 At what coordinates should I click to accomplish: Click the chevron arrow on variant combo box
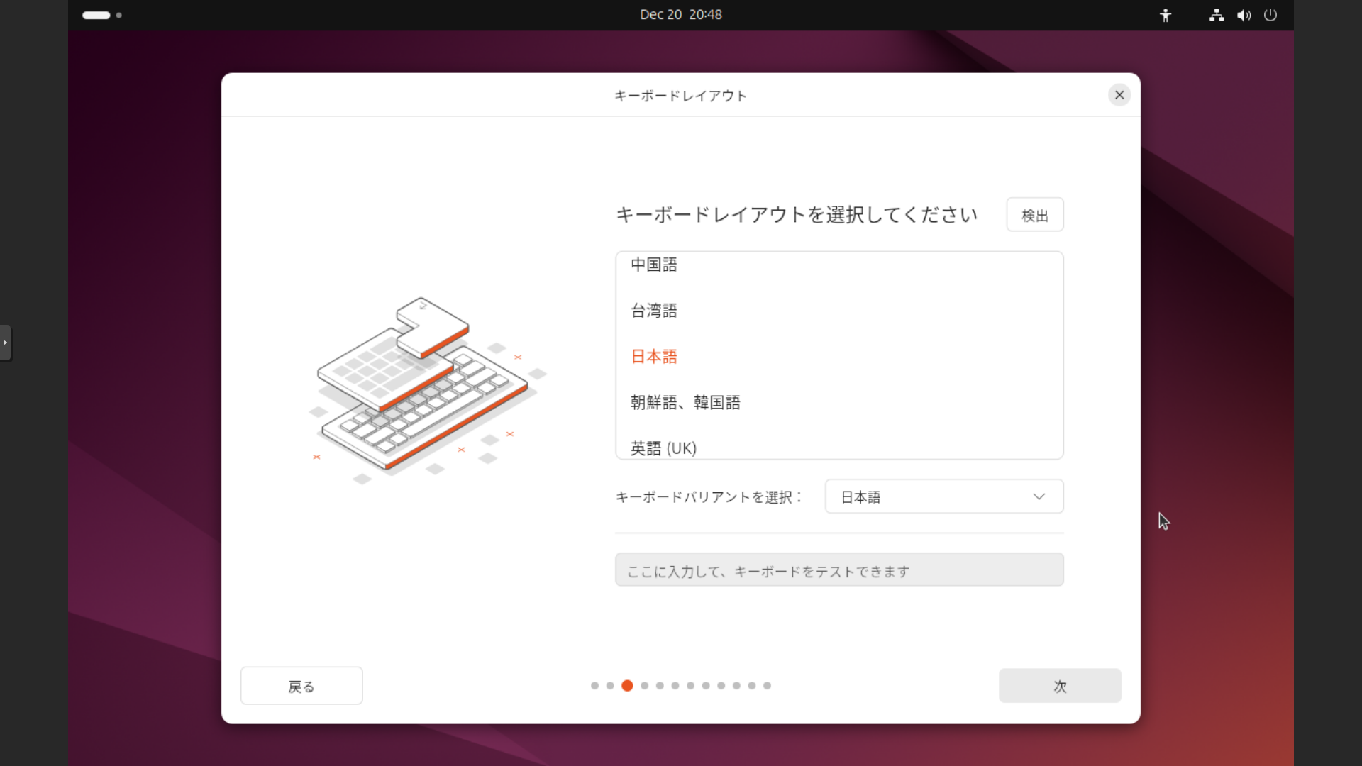[x=1039, y=496]
